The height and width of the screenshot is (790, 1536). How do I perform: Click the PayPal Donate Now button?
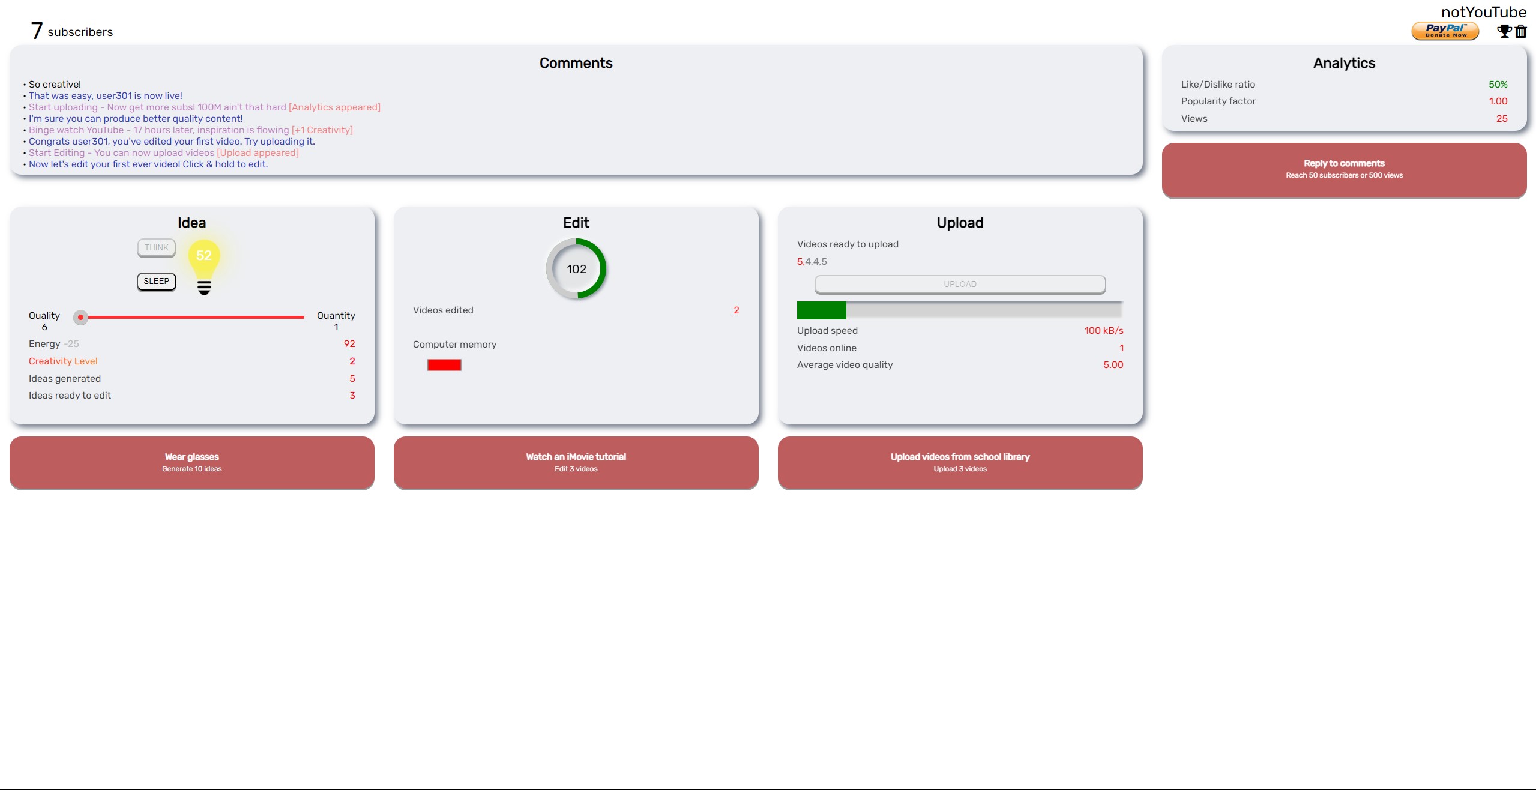click(x=1445, y=31)
